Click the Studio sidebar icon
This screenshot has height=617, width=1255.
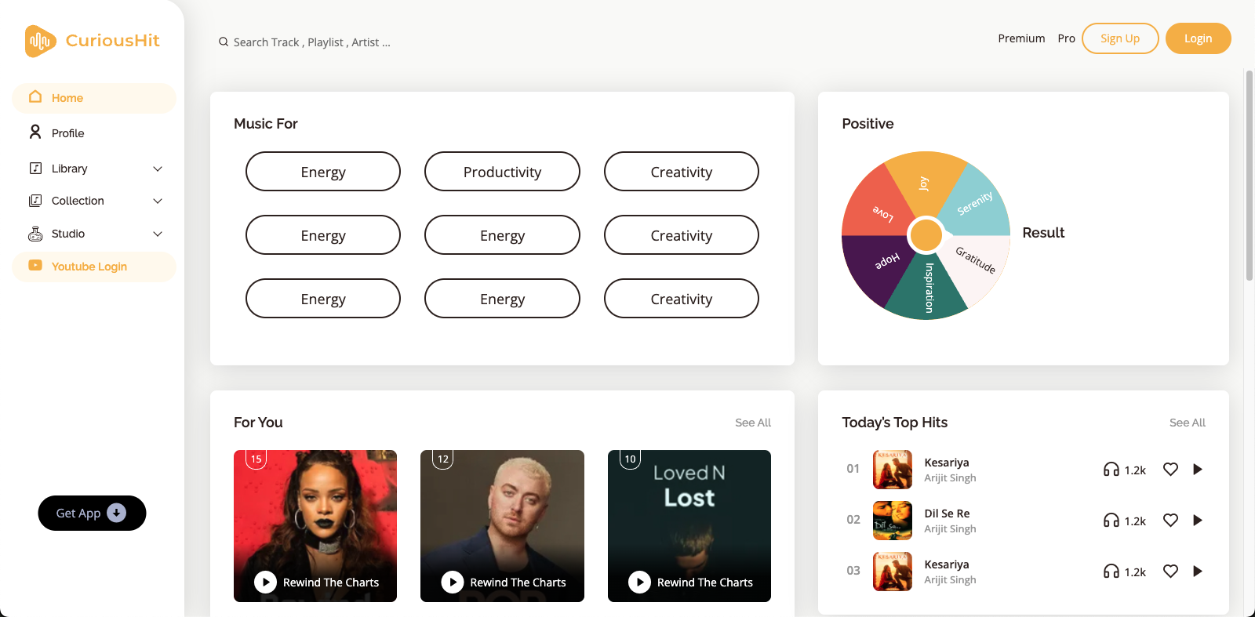35,234
